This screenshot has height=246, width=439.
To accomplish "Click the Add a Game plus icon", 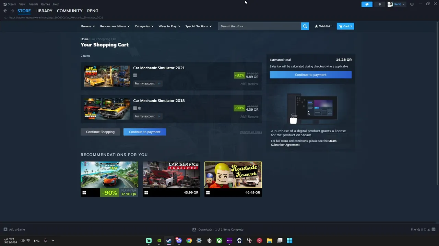I will coord(5,230).
